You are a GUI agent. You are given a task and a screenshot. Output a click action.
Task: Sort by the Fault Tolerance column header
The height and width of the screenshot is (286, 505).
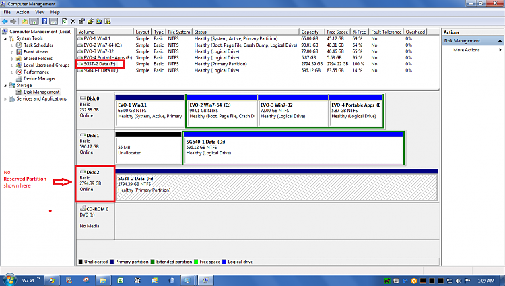(386, 32)
